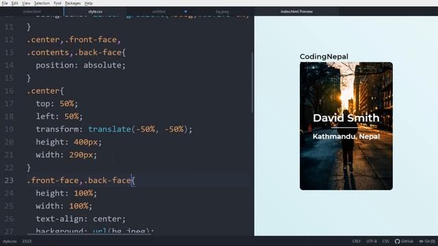Click the 'height: 100%;' code line
Viewport: 438px width, 246px height.
66,193
